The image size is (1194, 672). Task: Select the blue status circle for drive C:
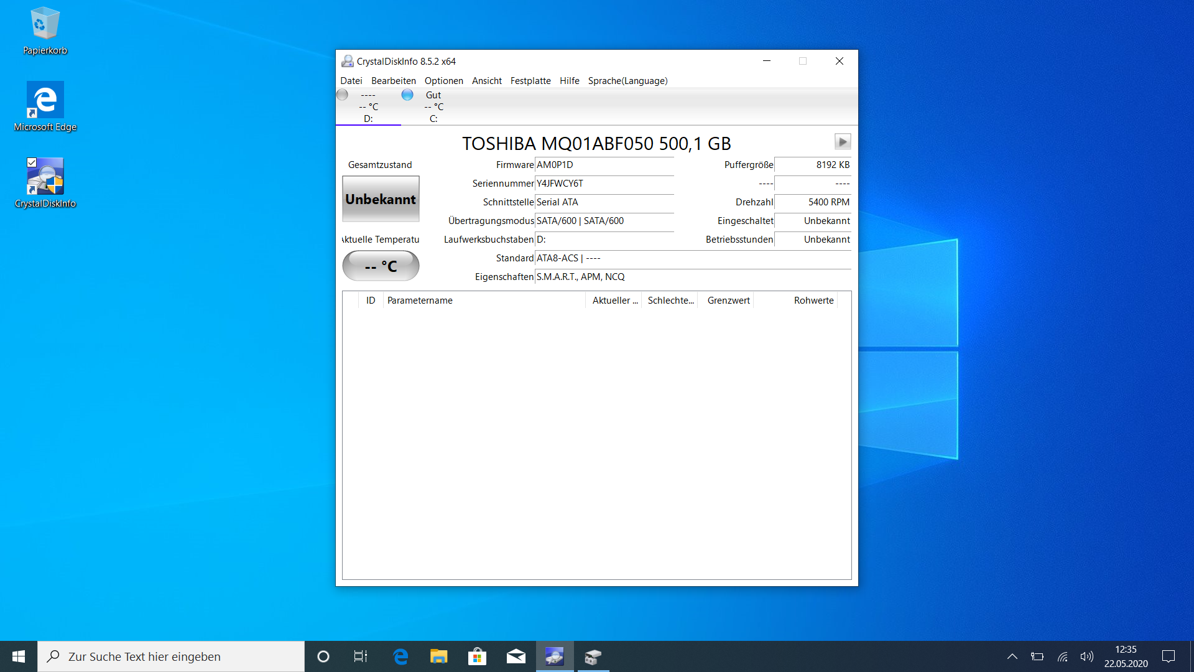tap(407, 95)
